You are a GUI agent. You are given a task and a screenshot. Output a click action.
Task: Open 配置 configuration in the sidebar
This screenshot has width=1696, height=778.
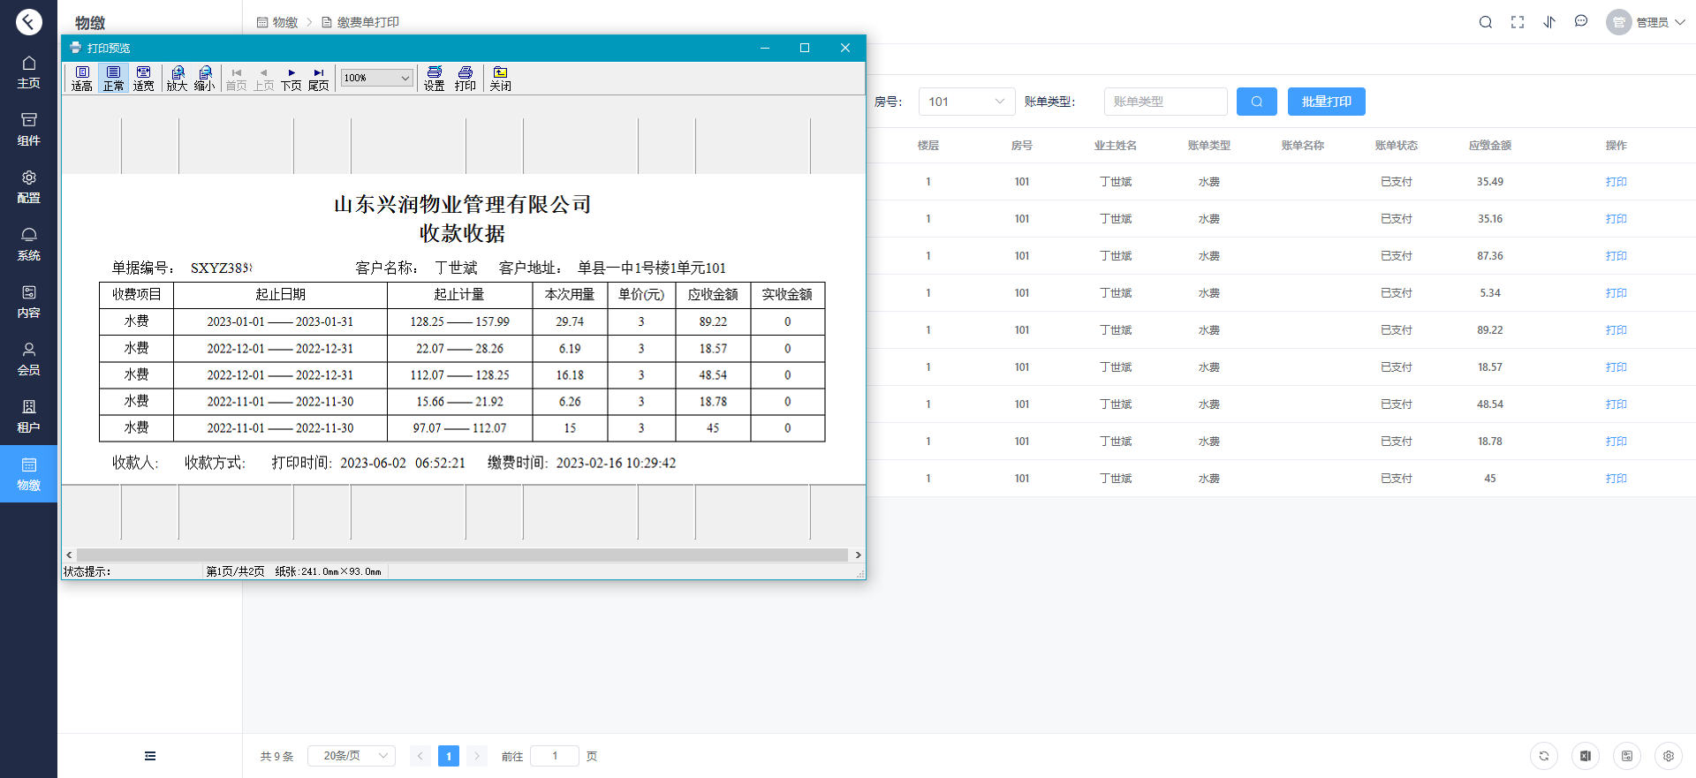pos(28,186)
